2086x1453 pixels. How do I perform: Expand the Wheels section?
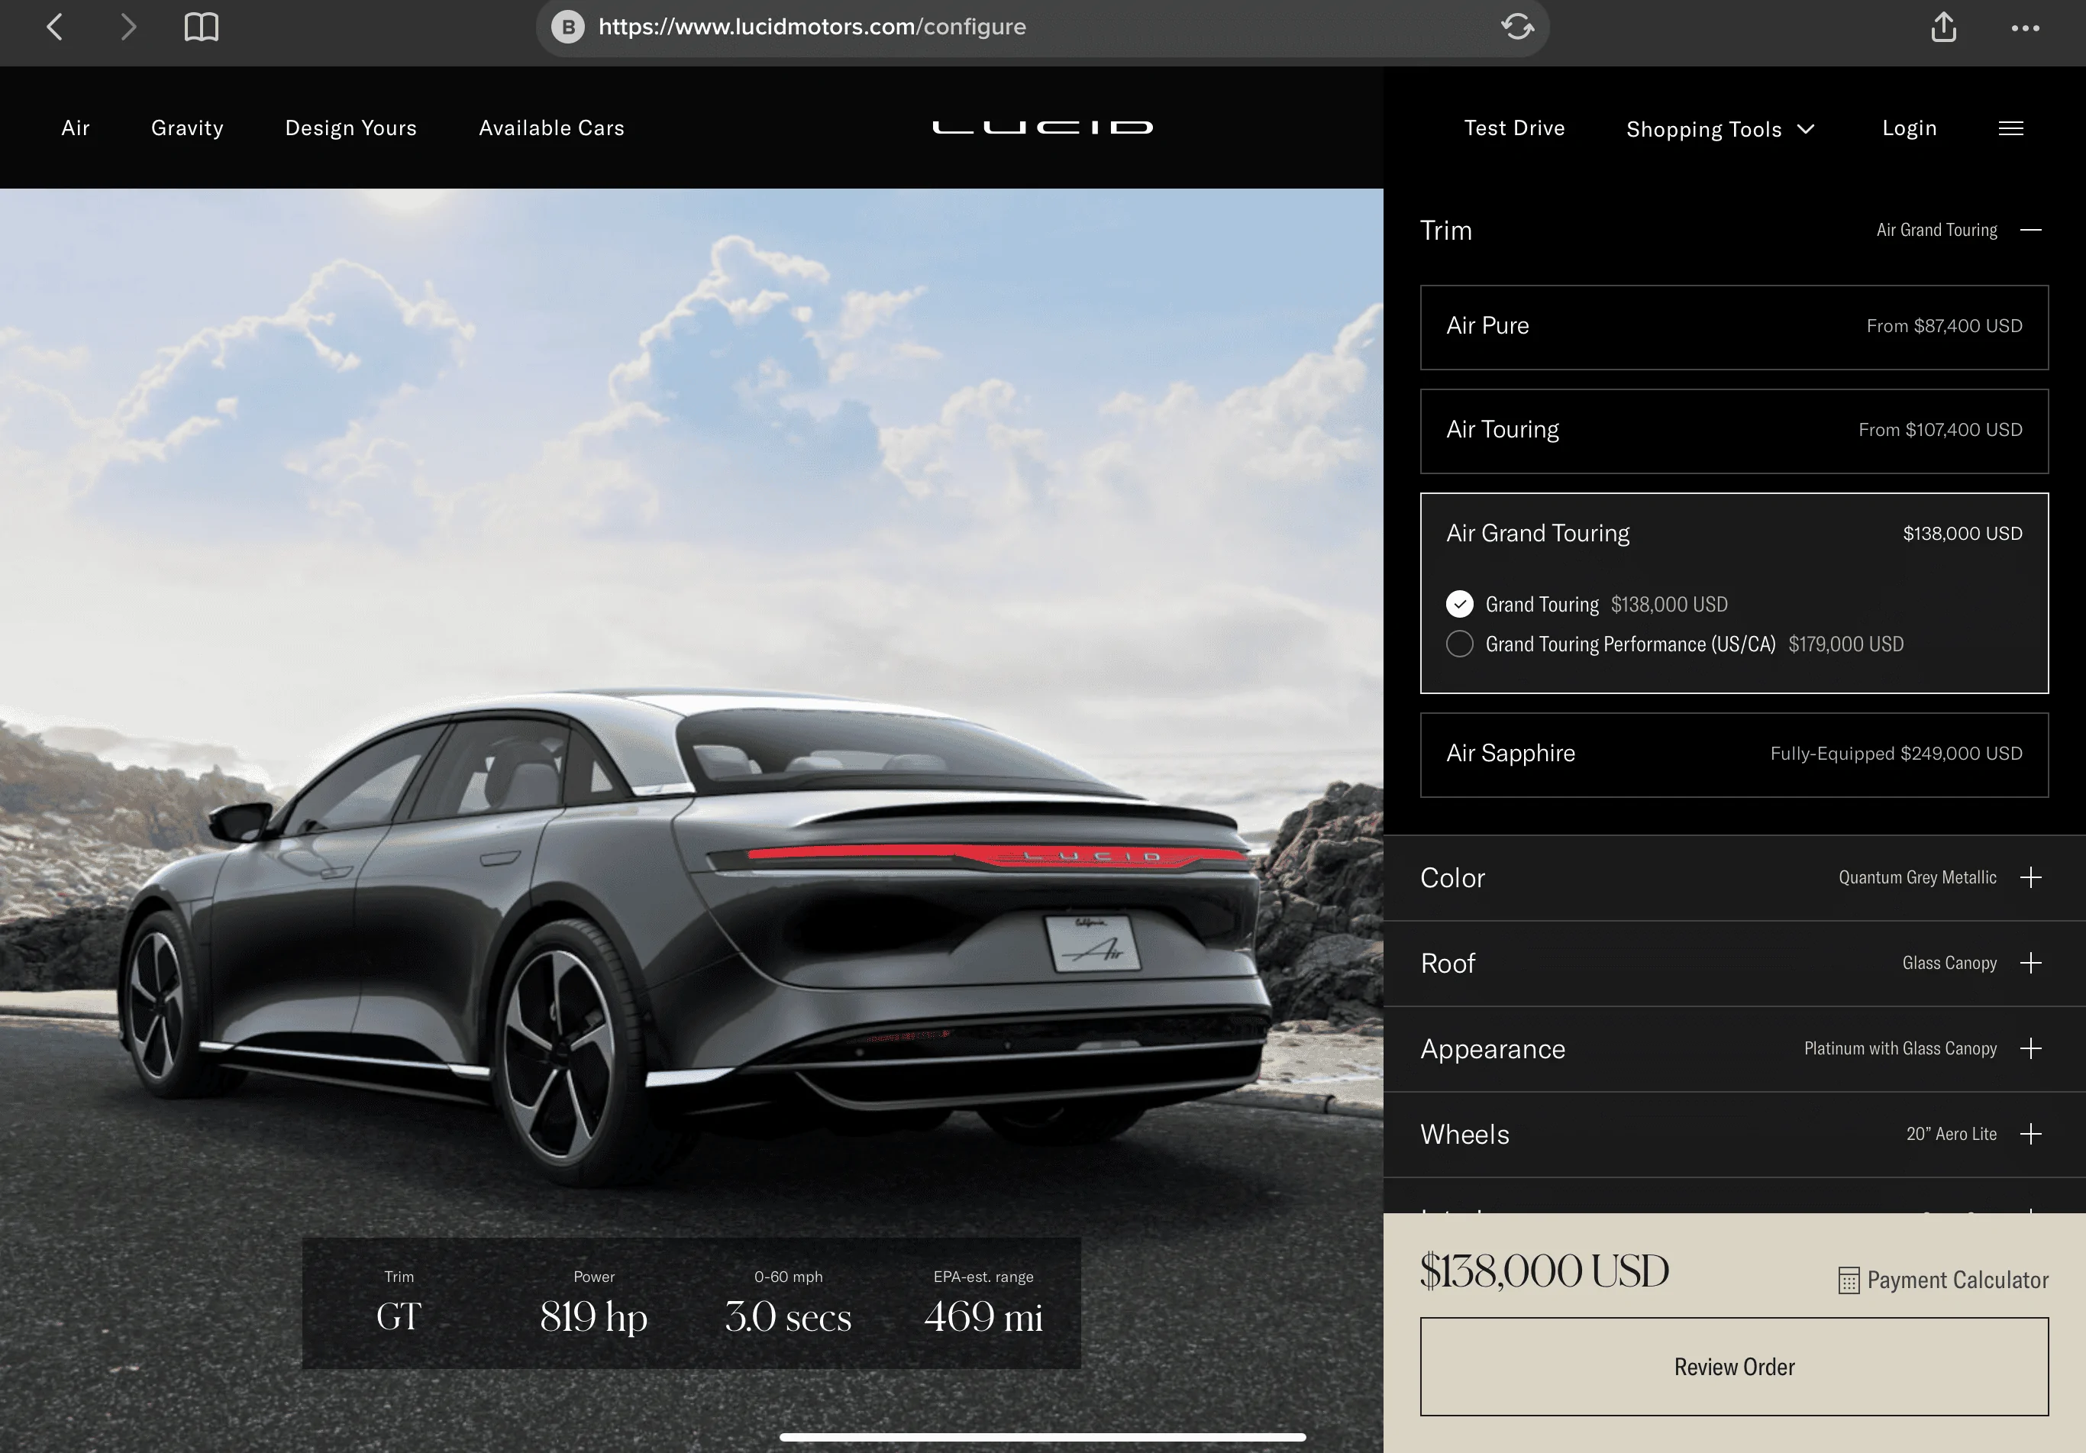tap(2030, 1133)
